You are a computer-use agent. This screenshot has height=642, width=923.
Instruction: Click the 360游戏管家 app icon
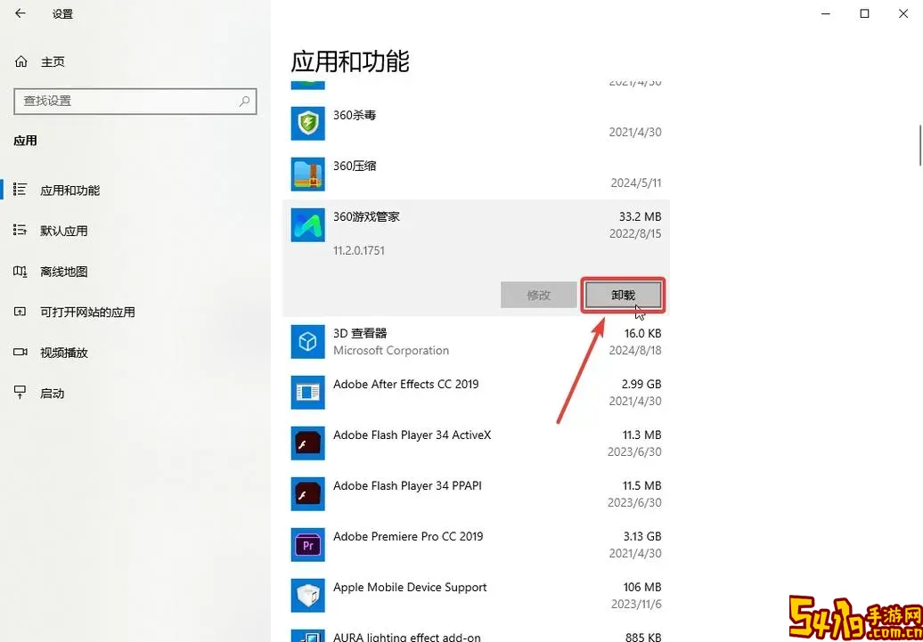[308, 224]
